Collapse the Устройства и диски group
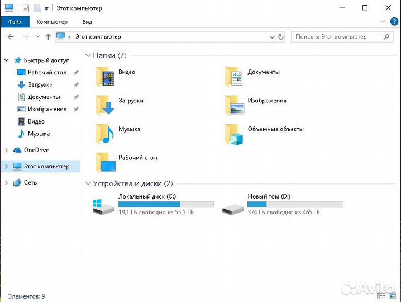The height and width of the screenshot is (302, 401). pyautogui.click(x=88, y=183)
